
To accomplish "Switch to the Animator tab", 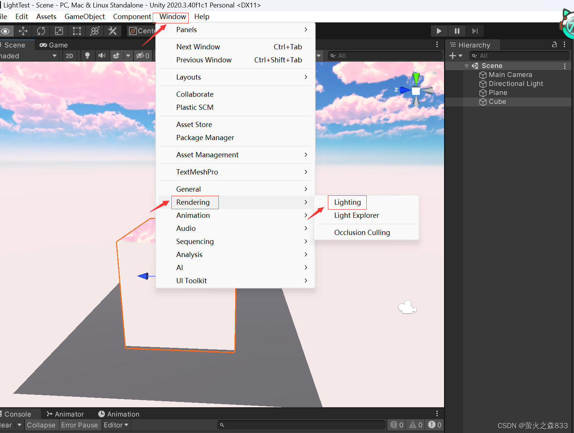I will click(x=65, y=414).
